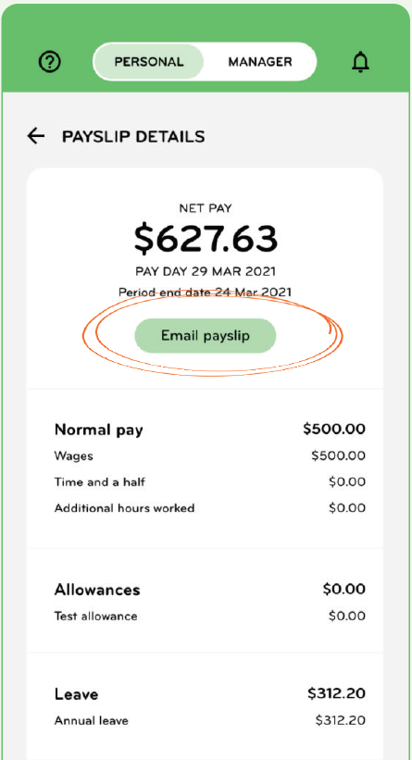Select the Pay day 29 Mar 2021 text
The width and height of the screenshot is (412, 760).
[206, 271]
